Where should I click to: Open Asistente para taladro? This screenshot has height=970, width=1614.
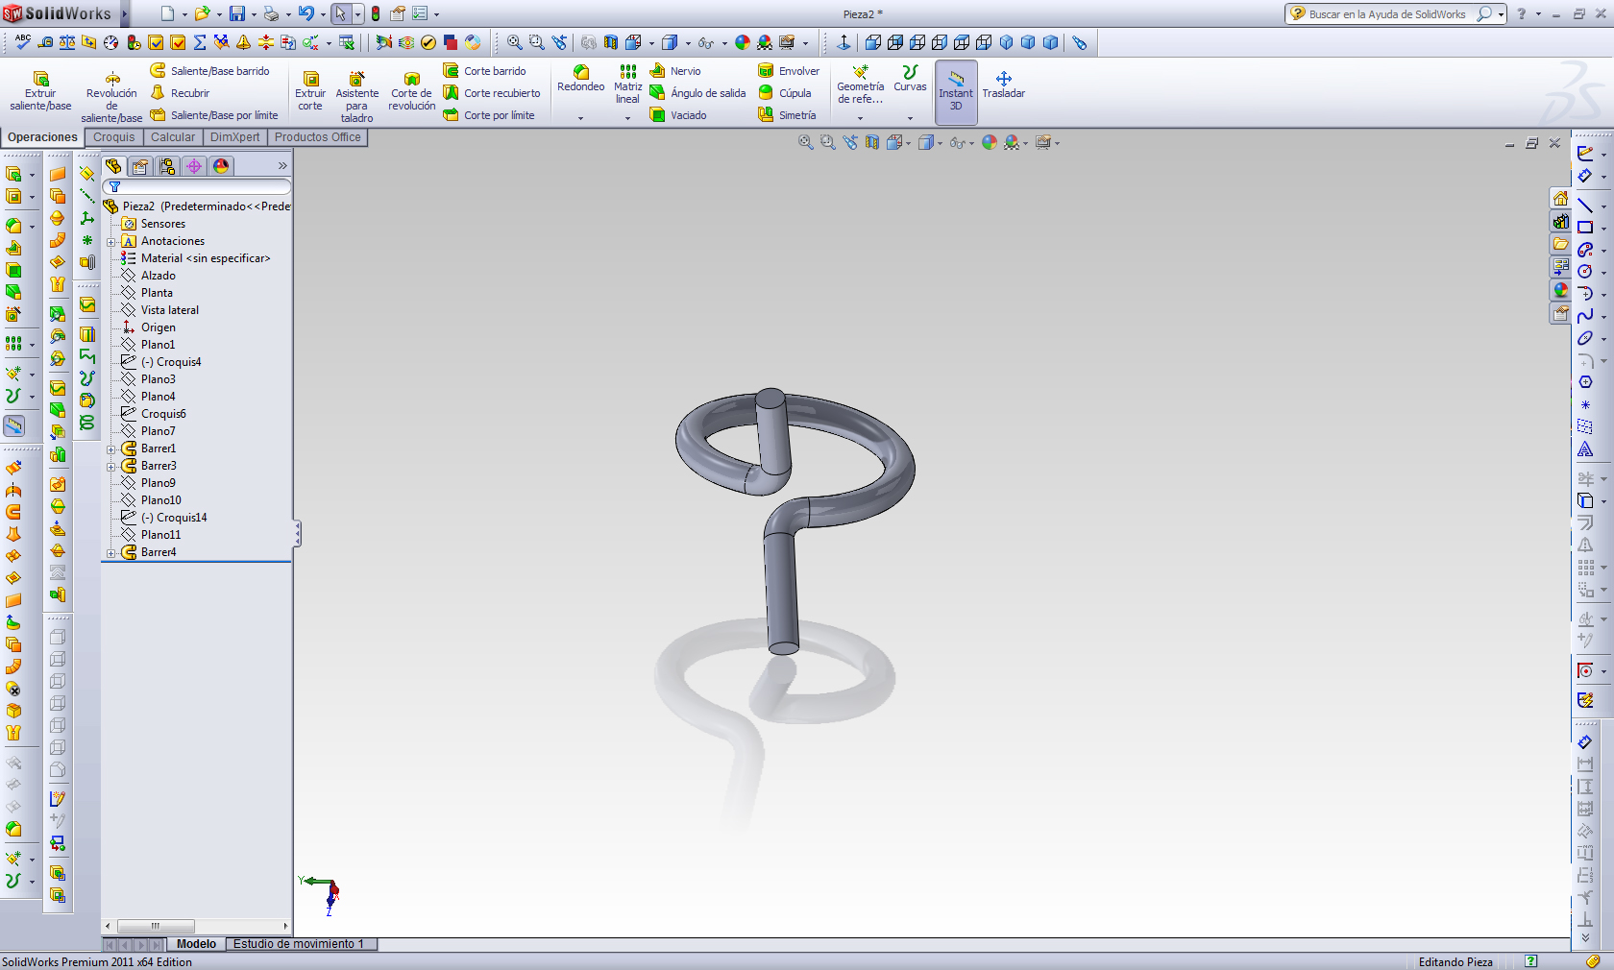coord(356,97)
